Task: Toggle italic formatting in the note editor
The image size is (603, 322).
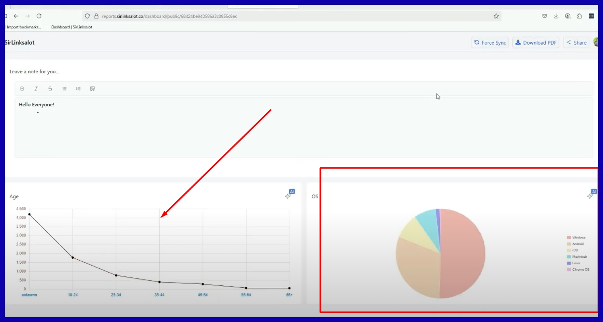Action: point(36,89)
